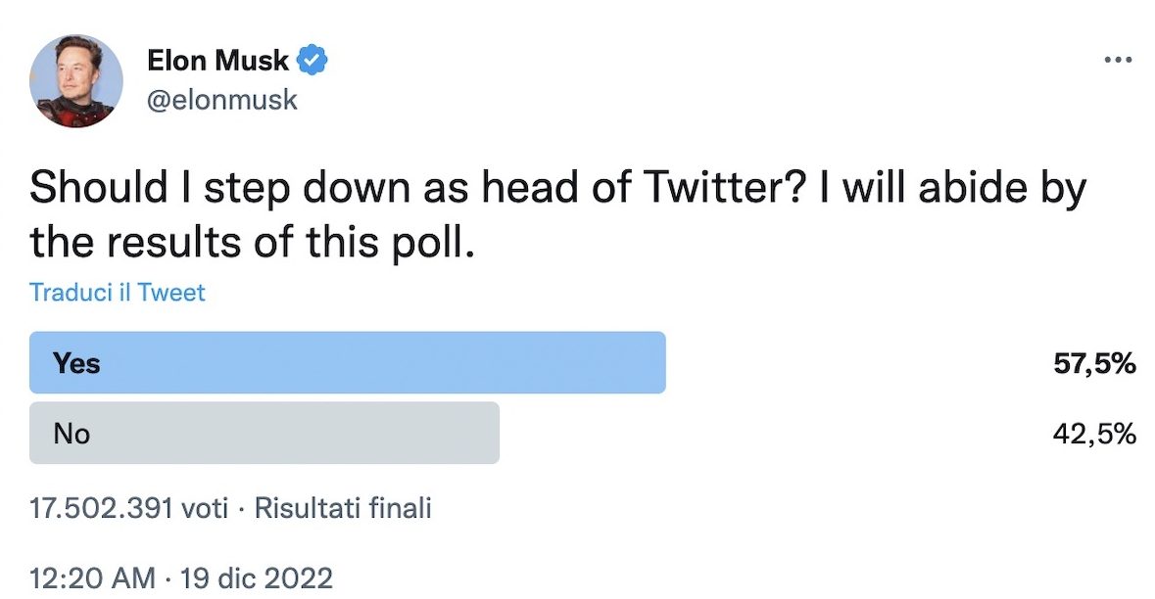The width and height of the screenshot is (1155, 599).
Task: Click the Yes option label
Action: coord(76,363)
